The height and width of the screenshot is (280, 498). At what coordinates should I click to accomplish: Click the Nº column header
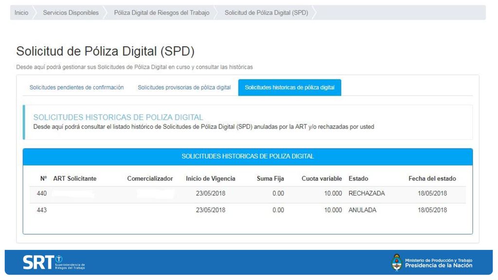pos(43,178)
